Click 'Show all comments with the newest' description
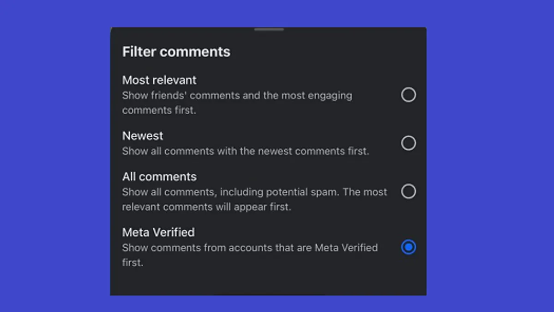This screenshot has width=554, height=312. point(246,151)
